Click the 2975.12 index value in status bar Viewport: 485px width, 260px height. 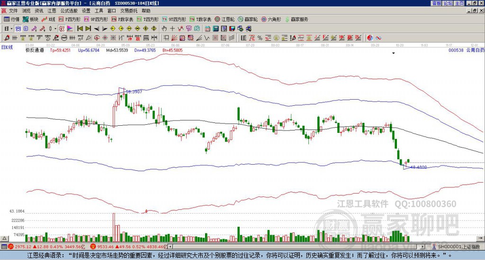tap(24, 247)
